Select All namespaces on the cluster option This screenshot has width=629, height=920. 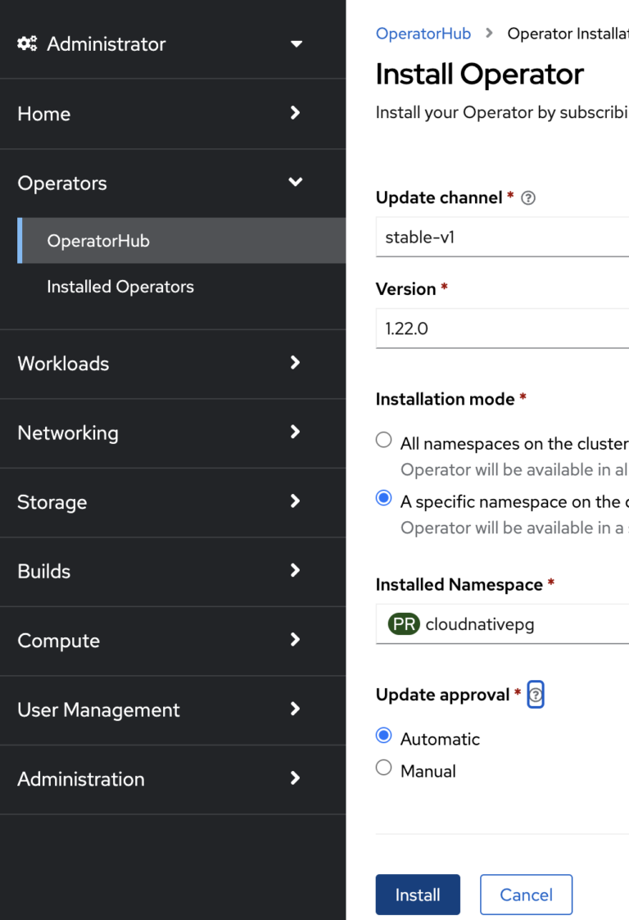(383, 441)
